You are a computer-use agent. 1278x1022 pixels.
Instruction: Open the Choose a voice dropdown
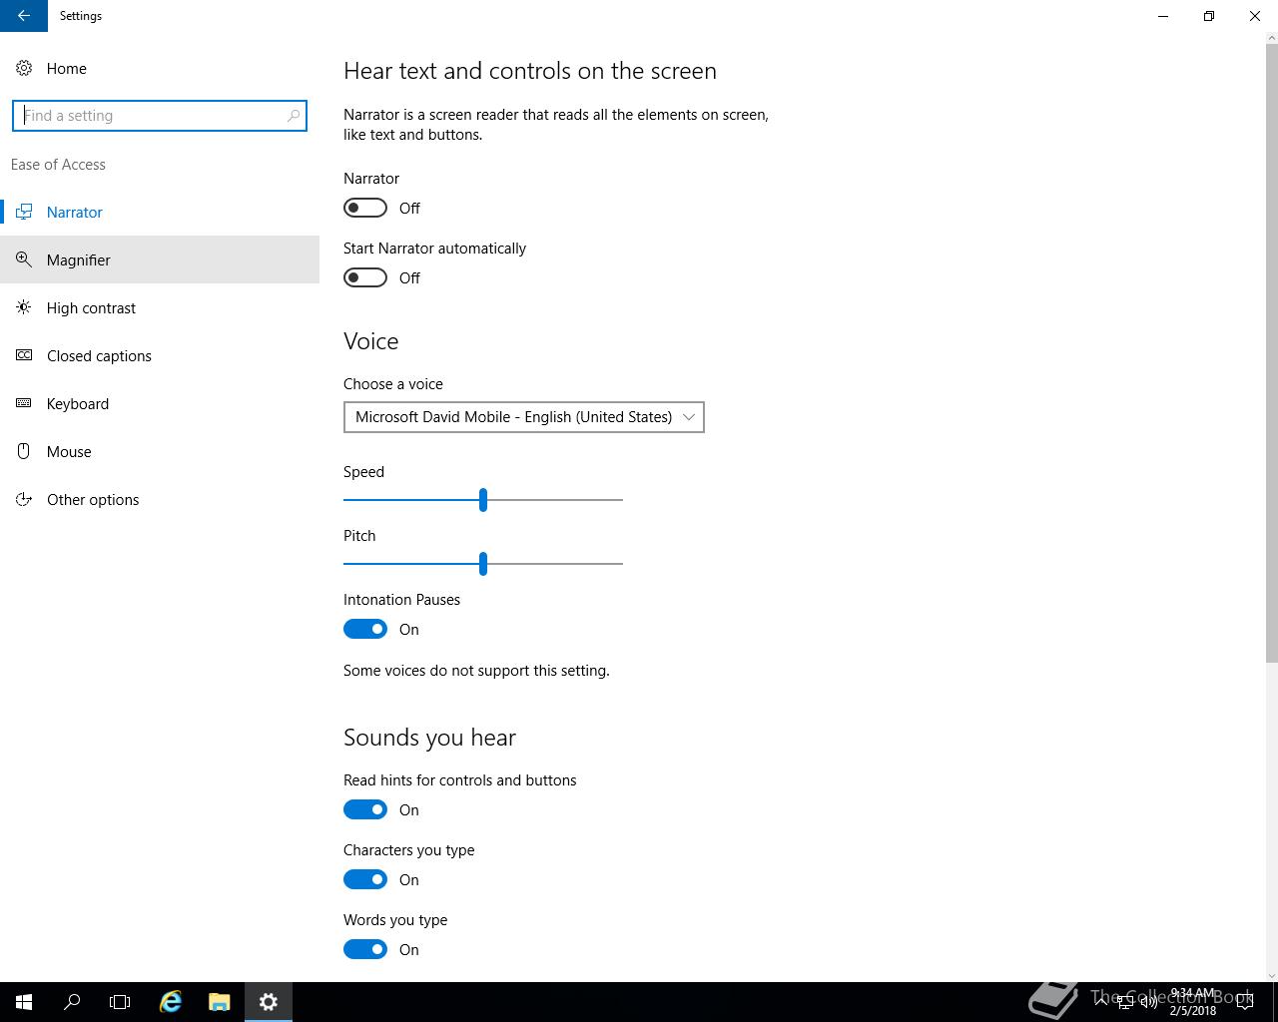524,417
